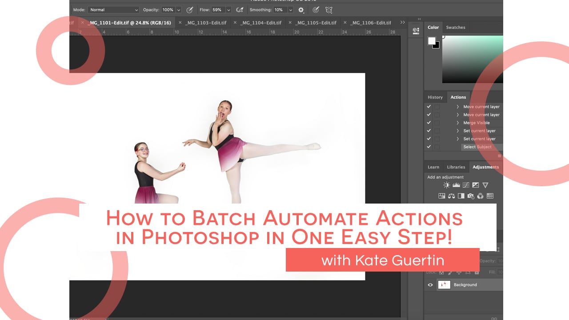Viewport: 569px width, 320px height.
Task: Select the Color panel tab
Action: tap(433, 28)
